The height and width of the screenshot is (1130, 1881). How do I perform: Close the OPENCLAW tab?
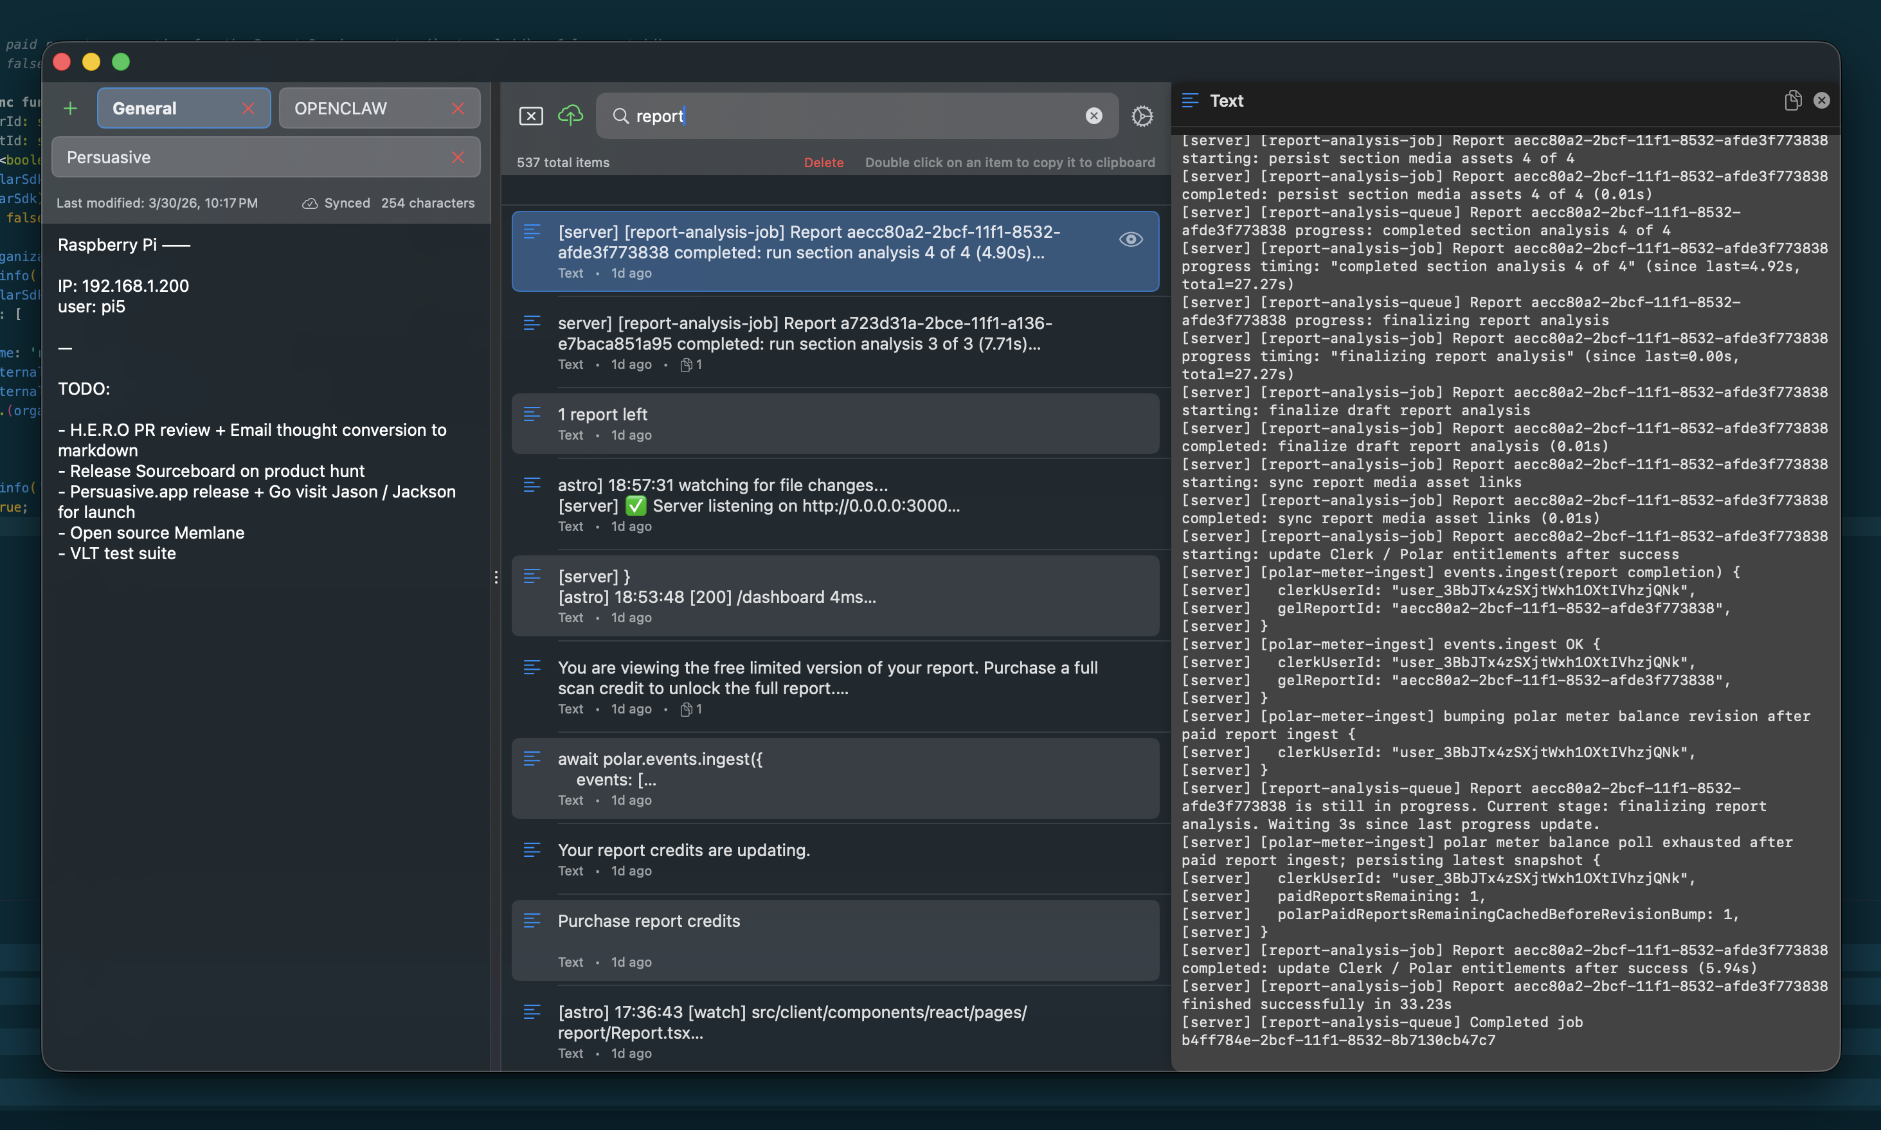(x=458, y=107)
